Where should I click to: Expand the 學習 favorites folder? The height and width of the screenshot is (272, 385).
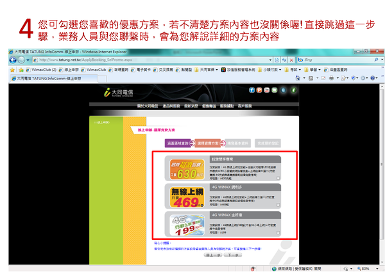(x=312, y=70)
